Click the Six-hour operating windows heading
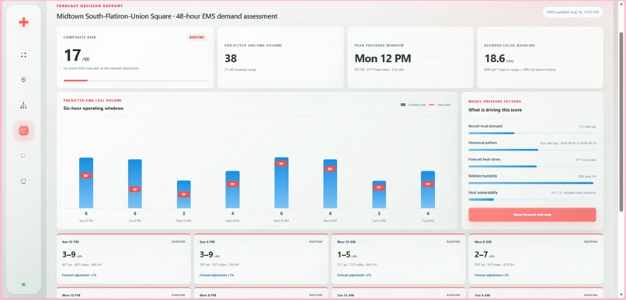 click(93, 108)
